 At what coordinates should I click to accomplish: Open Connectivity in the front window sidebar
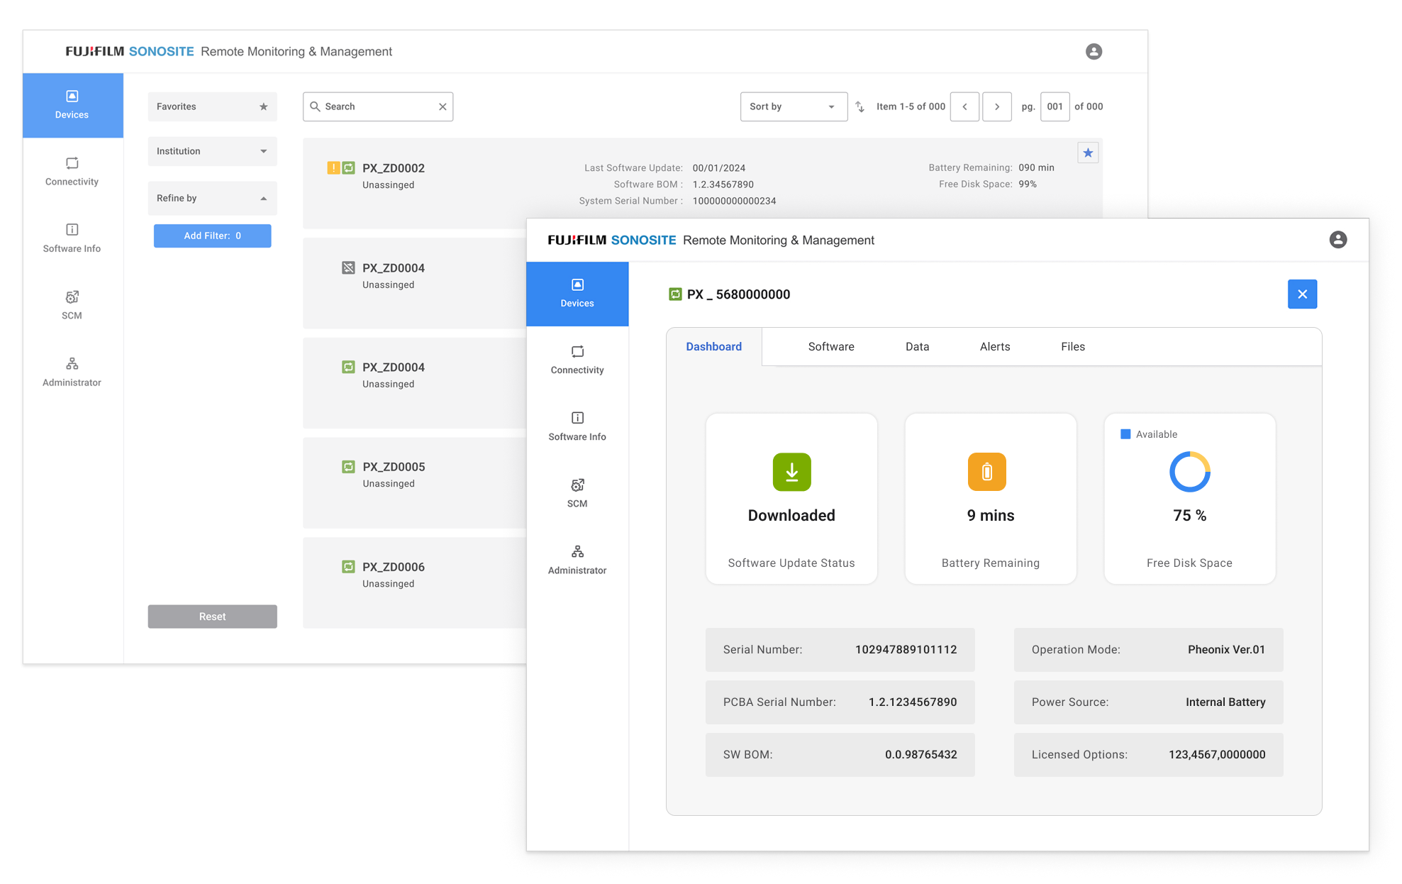pyautogui.click(x=577, y=360)
